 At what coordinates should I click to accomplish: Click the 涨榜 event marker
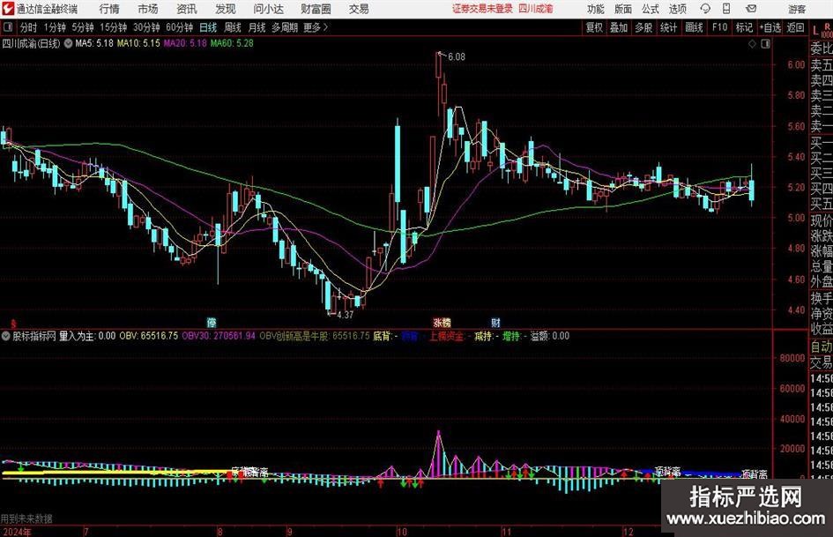(x=442, y=323)
